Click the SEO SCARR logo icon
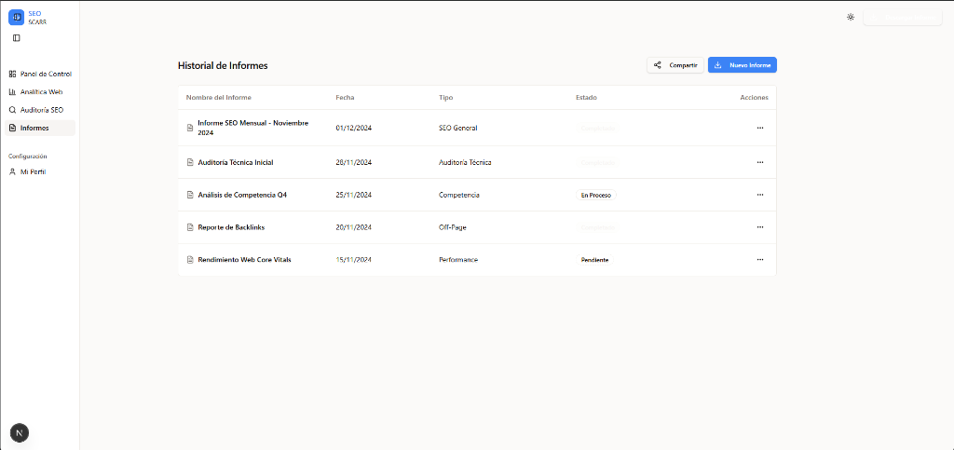 16,17
